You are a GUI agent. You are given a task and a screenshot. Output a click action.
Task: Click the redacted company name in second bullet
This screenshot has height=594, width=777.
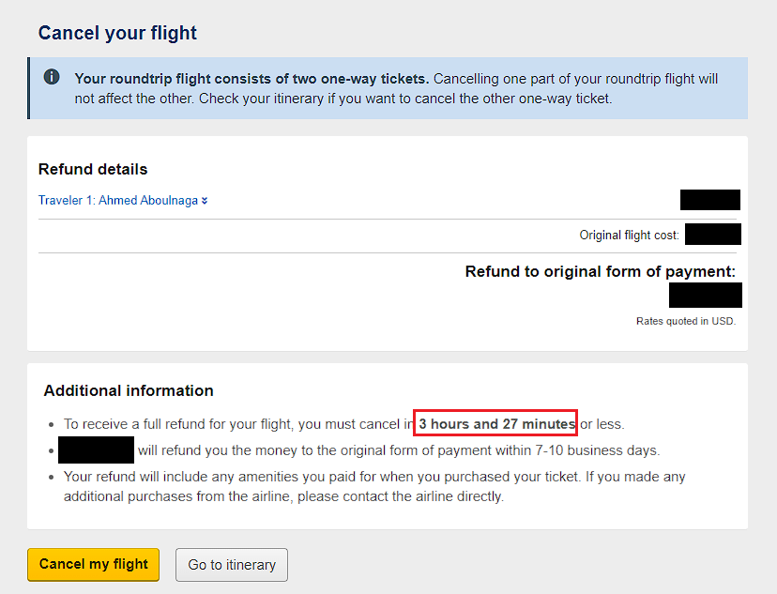pos(96,450)
